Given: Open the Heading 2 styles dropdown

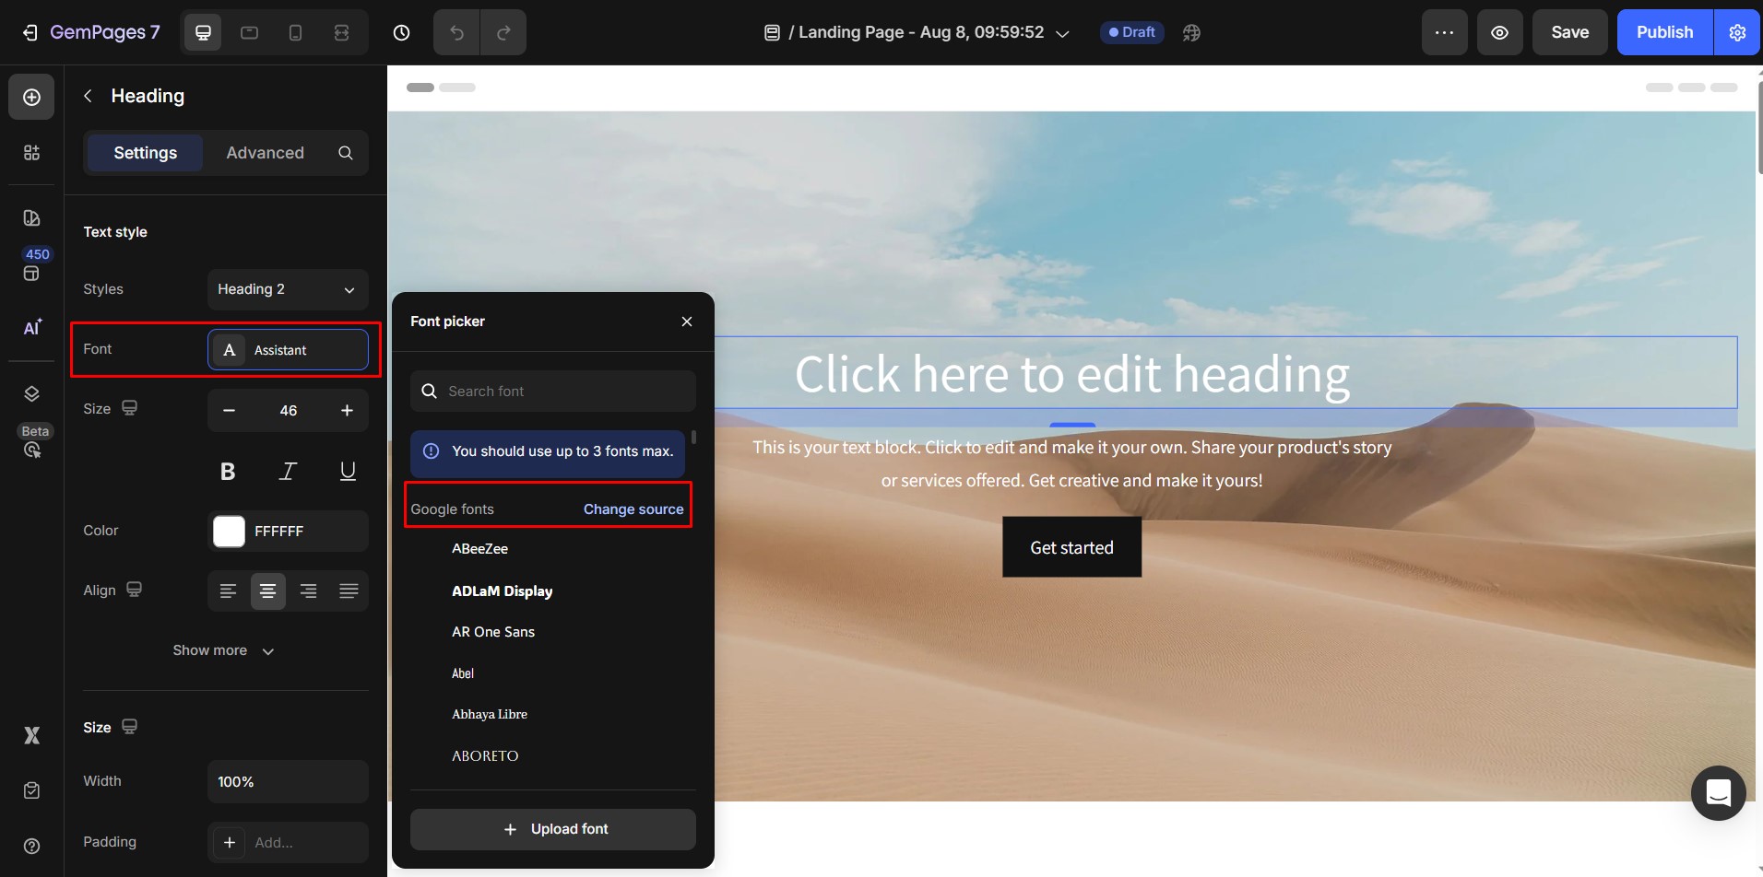Looking at the screenshot, I should click(287, 289).
